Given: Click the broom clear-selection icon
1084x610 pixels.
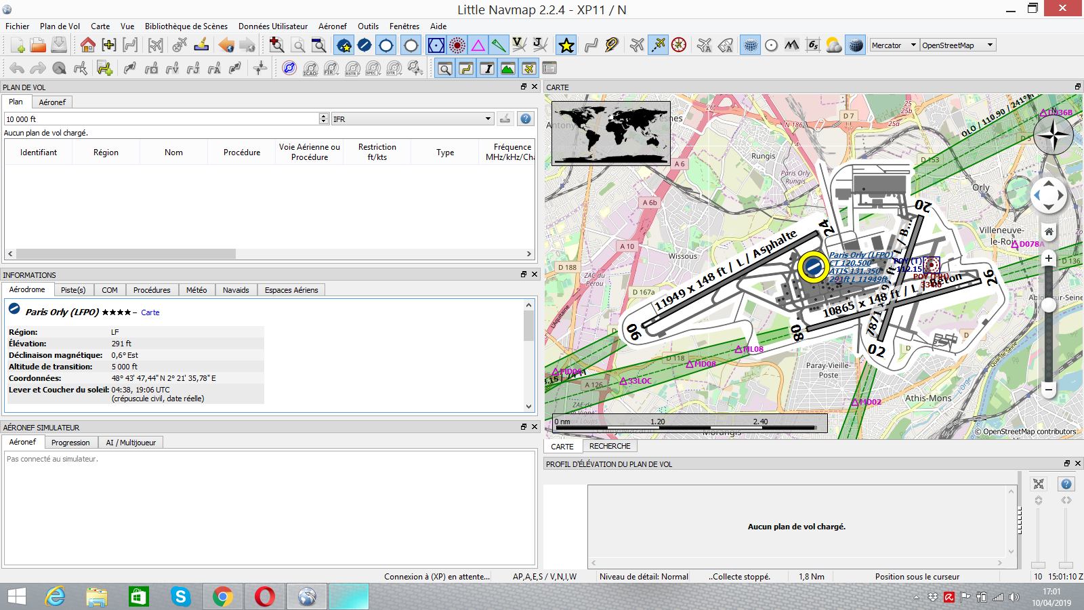Looking at the screenshot, I should pos(201,45).
